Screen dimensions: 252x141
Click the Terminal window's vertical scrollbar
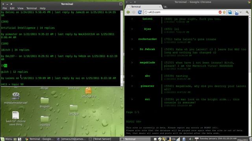(x=122, y=48)
